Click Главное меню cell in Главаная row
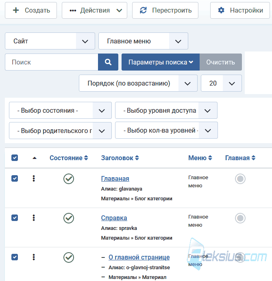 (x=198, y=182)
